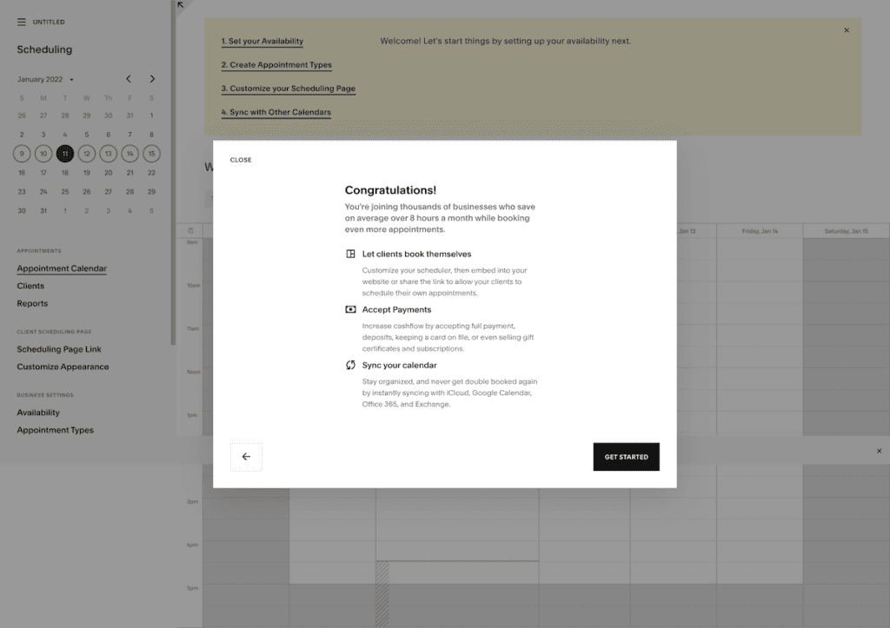Screen dimensions: 890x628
Task: Click the back arrow in the dialog
Action: (x=246, y=457)
